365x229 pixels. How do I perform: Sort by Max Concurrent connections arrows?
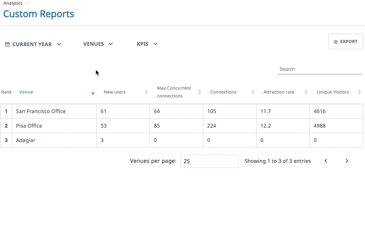(x=199, y=92)
